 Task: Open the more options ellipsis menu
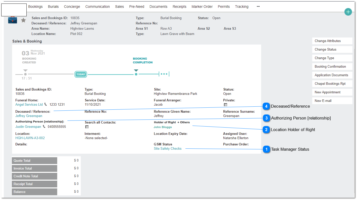click(258, 7)
